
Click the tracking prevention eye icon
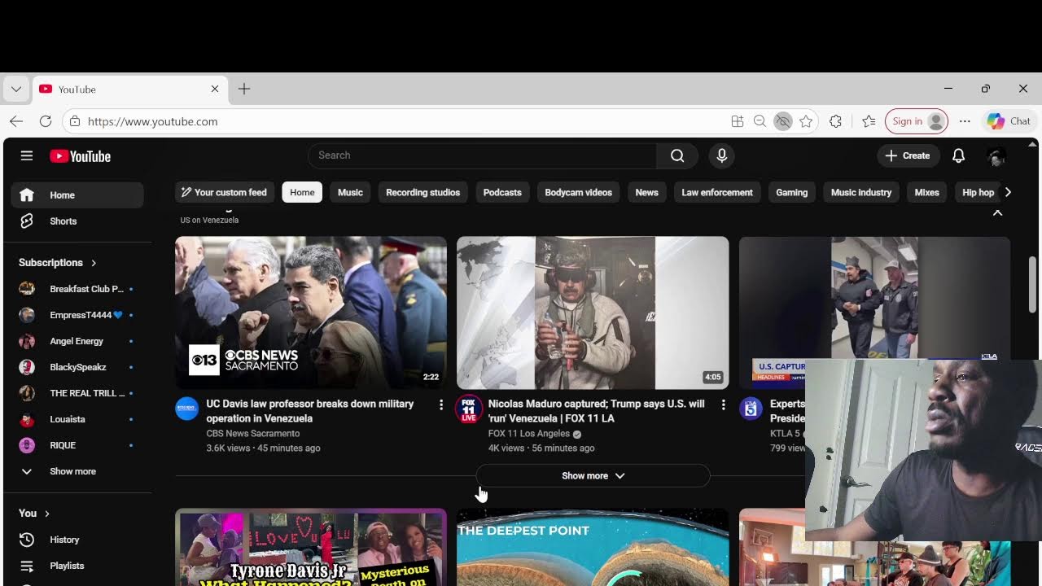point(782,121)
